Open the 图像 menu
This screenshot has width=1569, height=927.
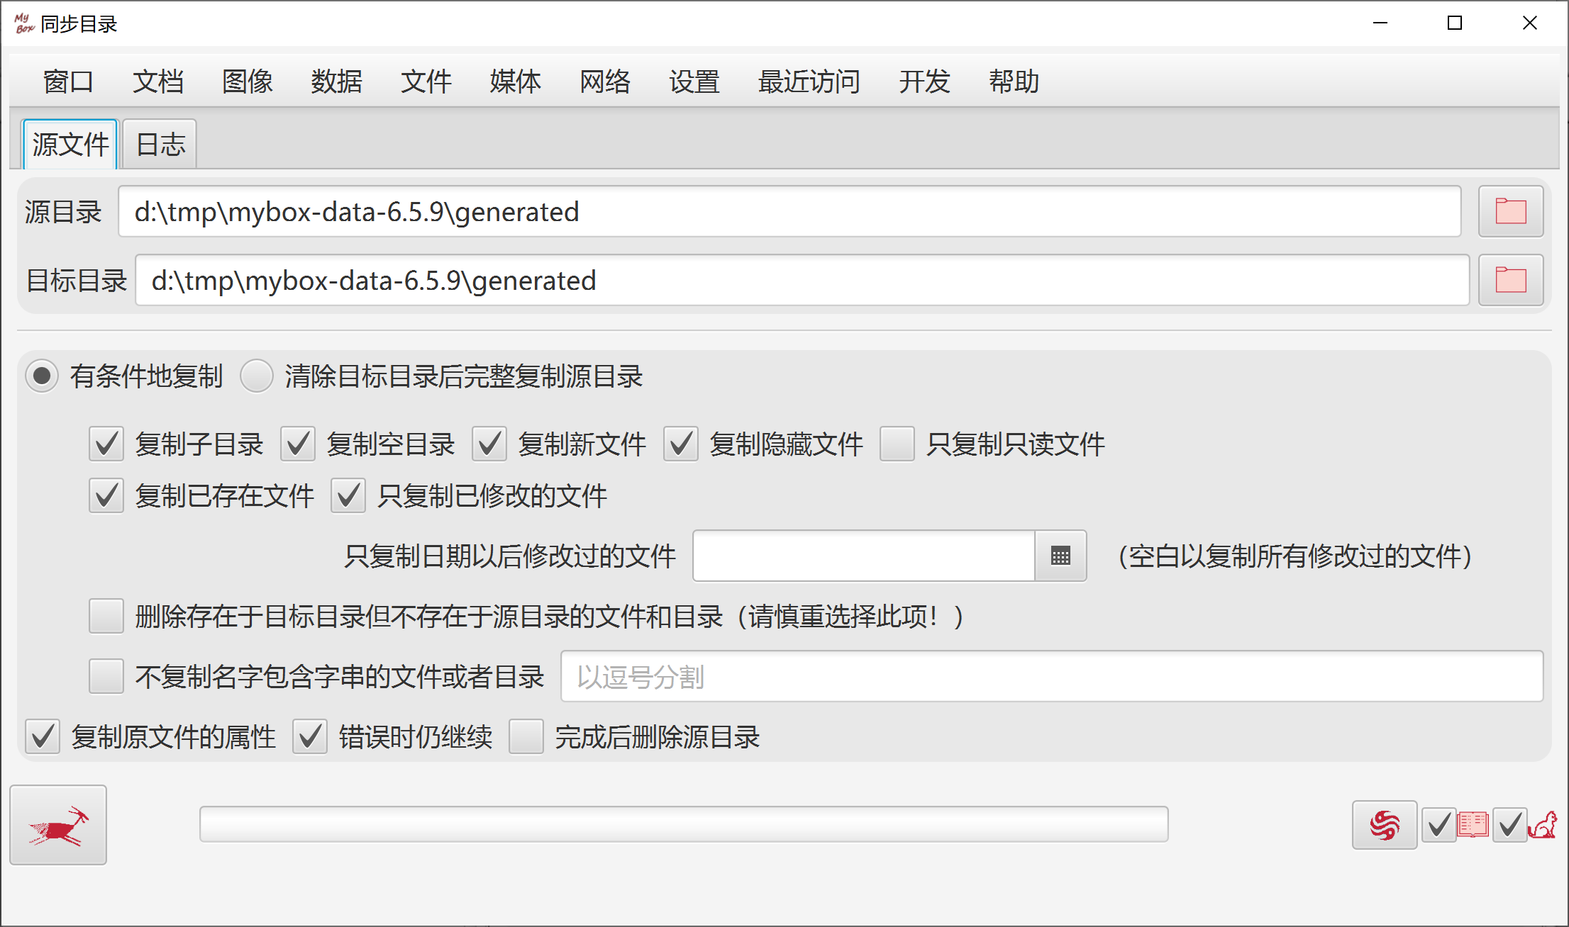[247, 82]
